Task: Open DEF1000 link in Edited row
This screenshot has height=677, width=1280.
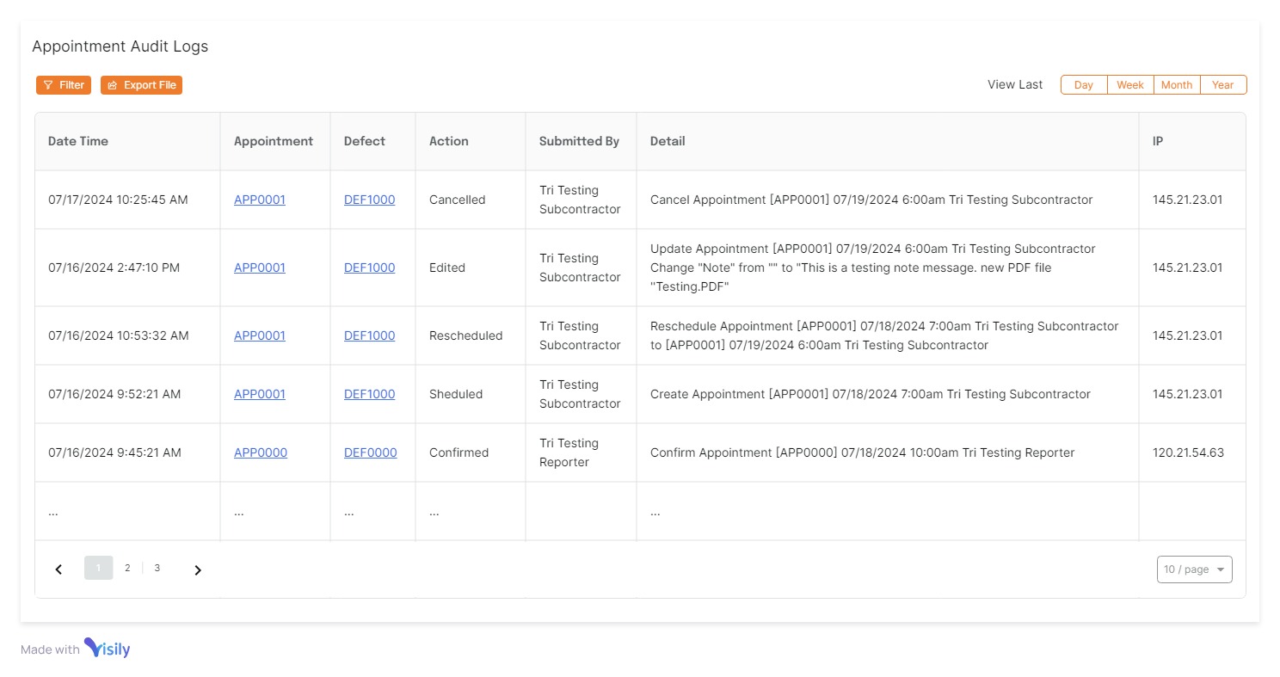Action: (x=369, y=268)
